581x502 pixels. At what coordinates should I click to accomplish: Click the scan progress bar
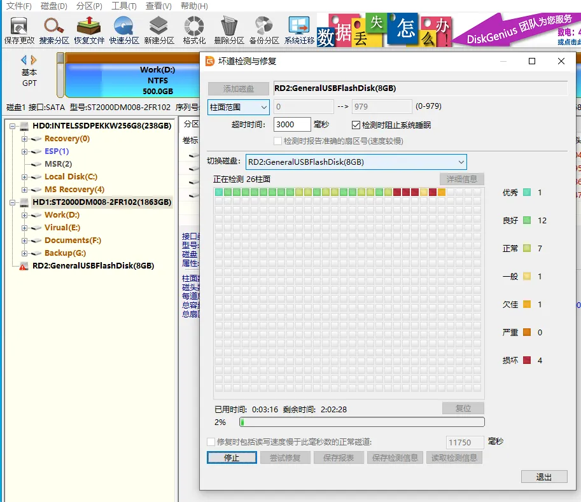pos(362,422)
